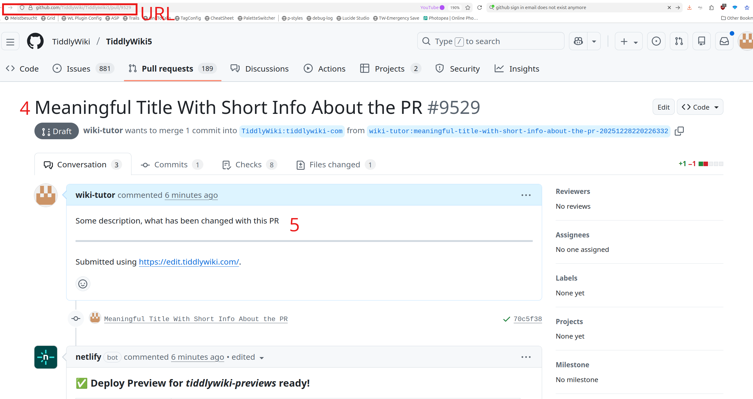
Task: Copy the branch name with copy icon
Action: (679, 131)
